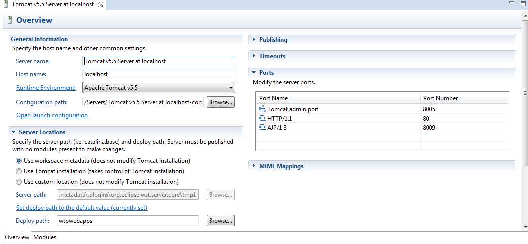Click the Tomcat admin port row icon
This screenshot has height=244, width=528.
262,109
